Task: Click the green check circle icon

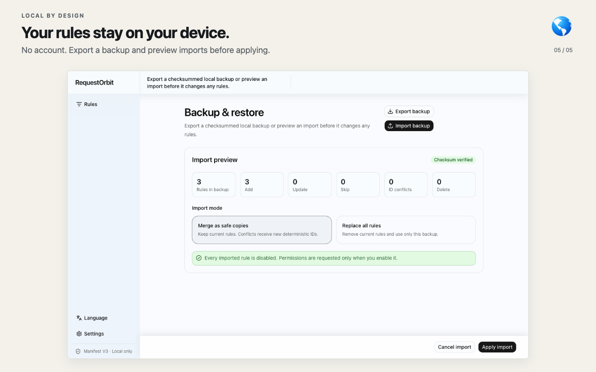Action: [x=199, y=258]
